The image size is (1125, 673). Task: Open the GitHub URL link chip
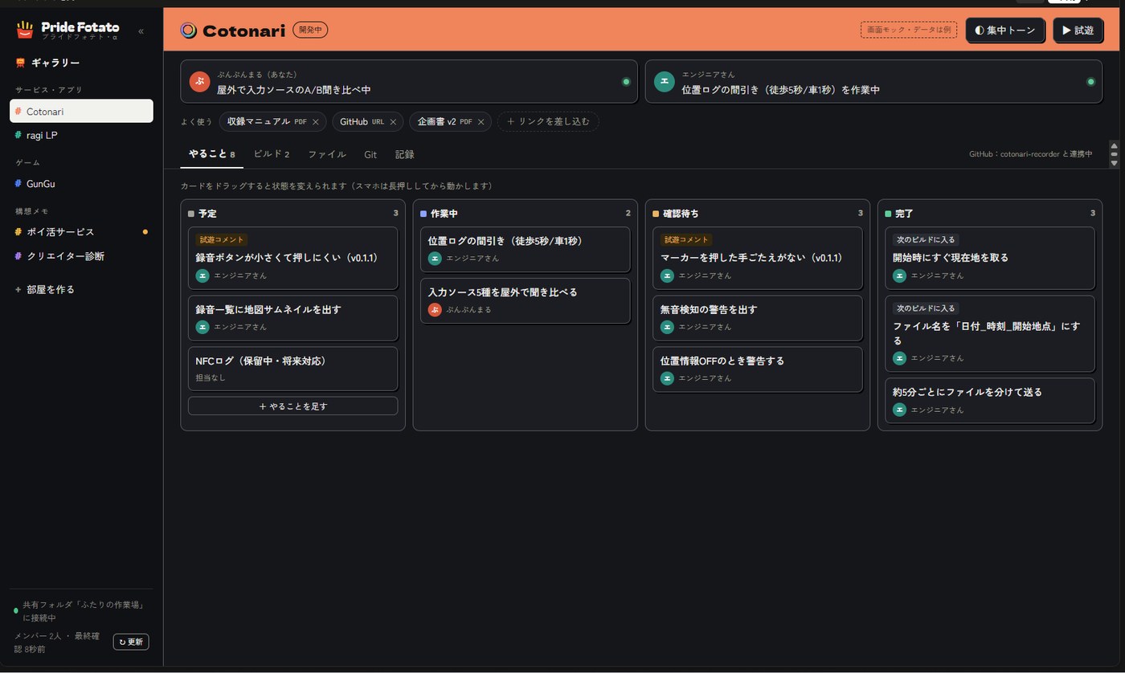click(362, 122)
